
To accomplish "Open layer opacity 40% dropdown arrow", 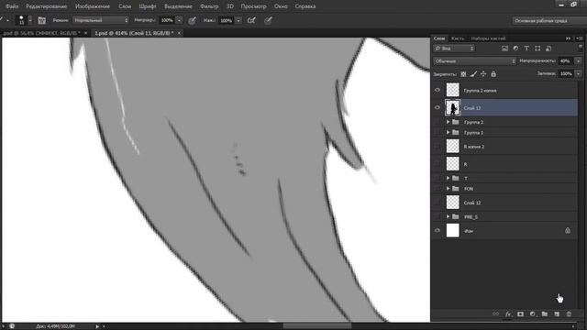I will [579, 61].
